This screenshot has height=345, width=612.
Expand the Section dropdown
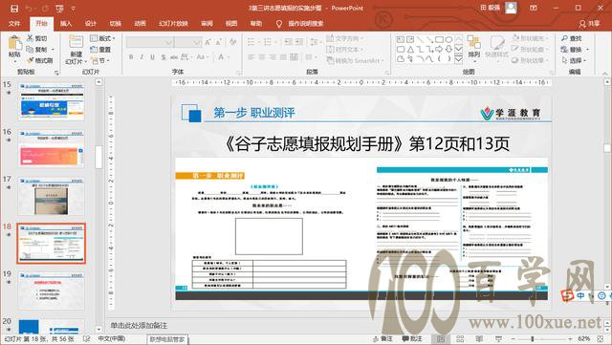pos(100,60)
